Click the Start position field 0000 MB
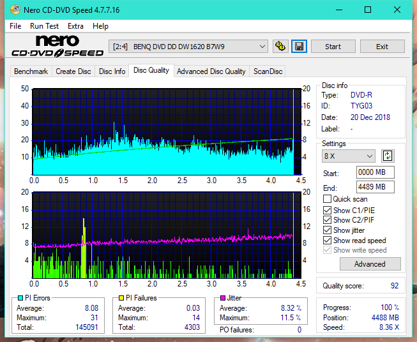Screen dimensions: 417x342 click(x=375, y=172)
